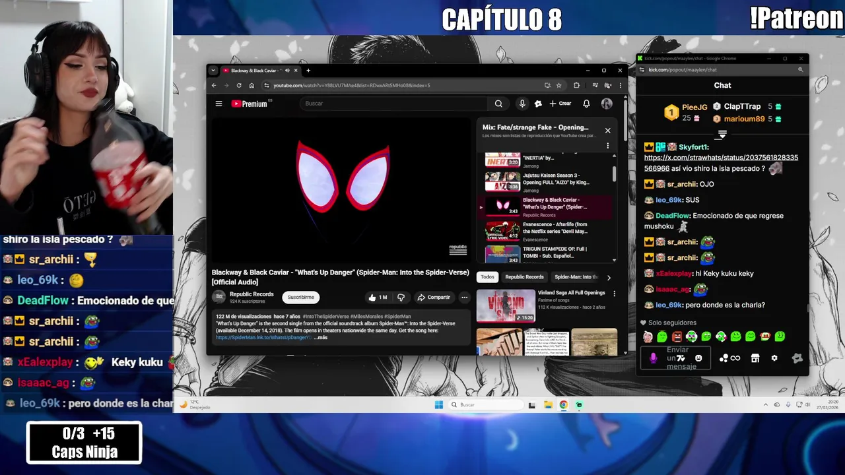The height and width of the screenshot is (475, 845).
Task: Dislike the video with thumbs down
Action: click(x=401, y=298)
